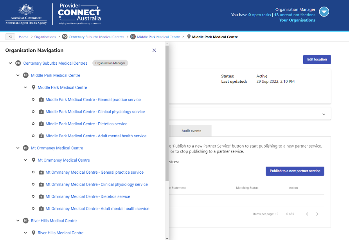Click location pin beside Middle Park tree location

pyautogui.click(x=33, y=87)
